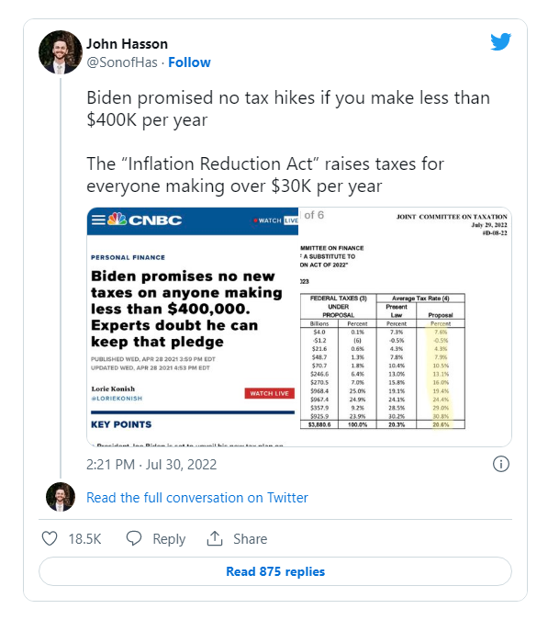Click the small avatar beside full conversation
The width and height of the screenshot is (548, 620).
click(x=61, y=497)
